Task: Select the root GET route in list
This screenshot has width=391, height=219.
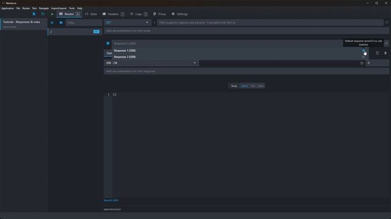Action: [x=75, y=32]
